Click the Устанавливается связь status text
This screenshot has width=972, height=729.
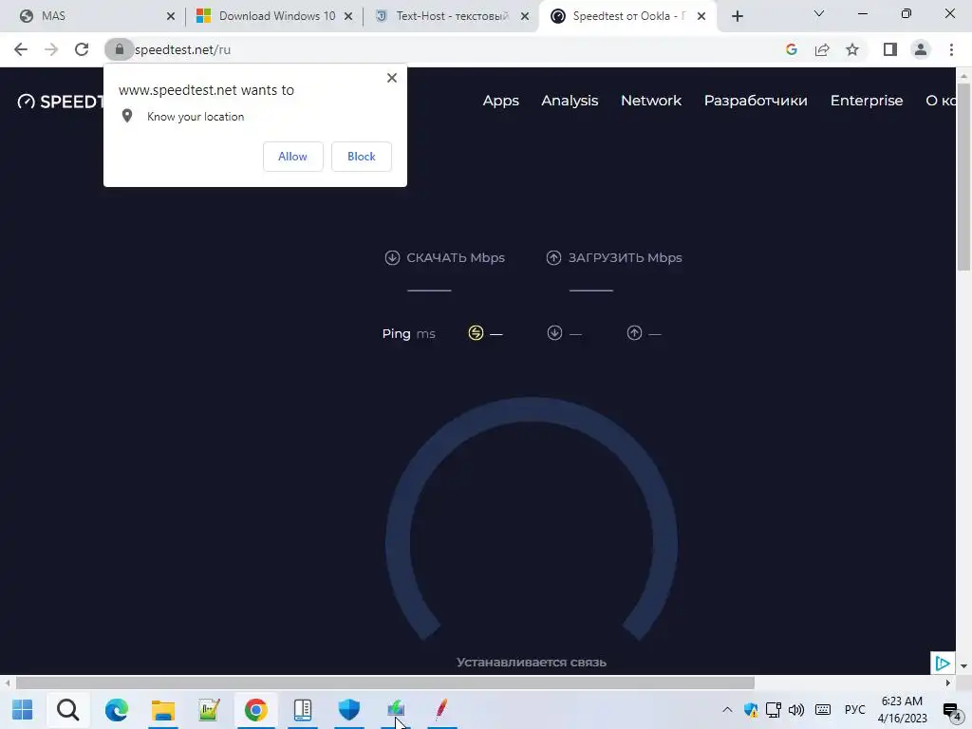[x=532, y=662]
